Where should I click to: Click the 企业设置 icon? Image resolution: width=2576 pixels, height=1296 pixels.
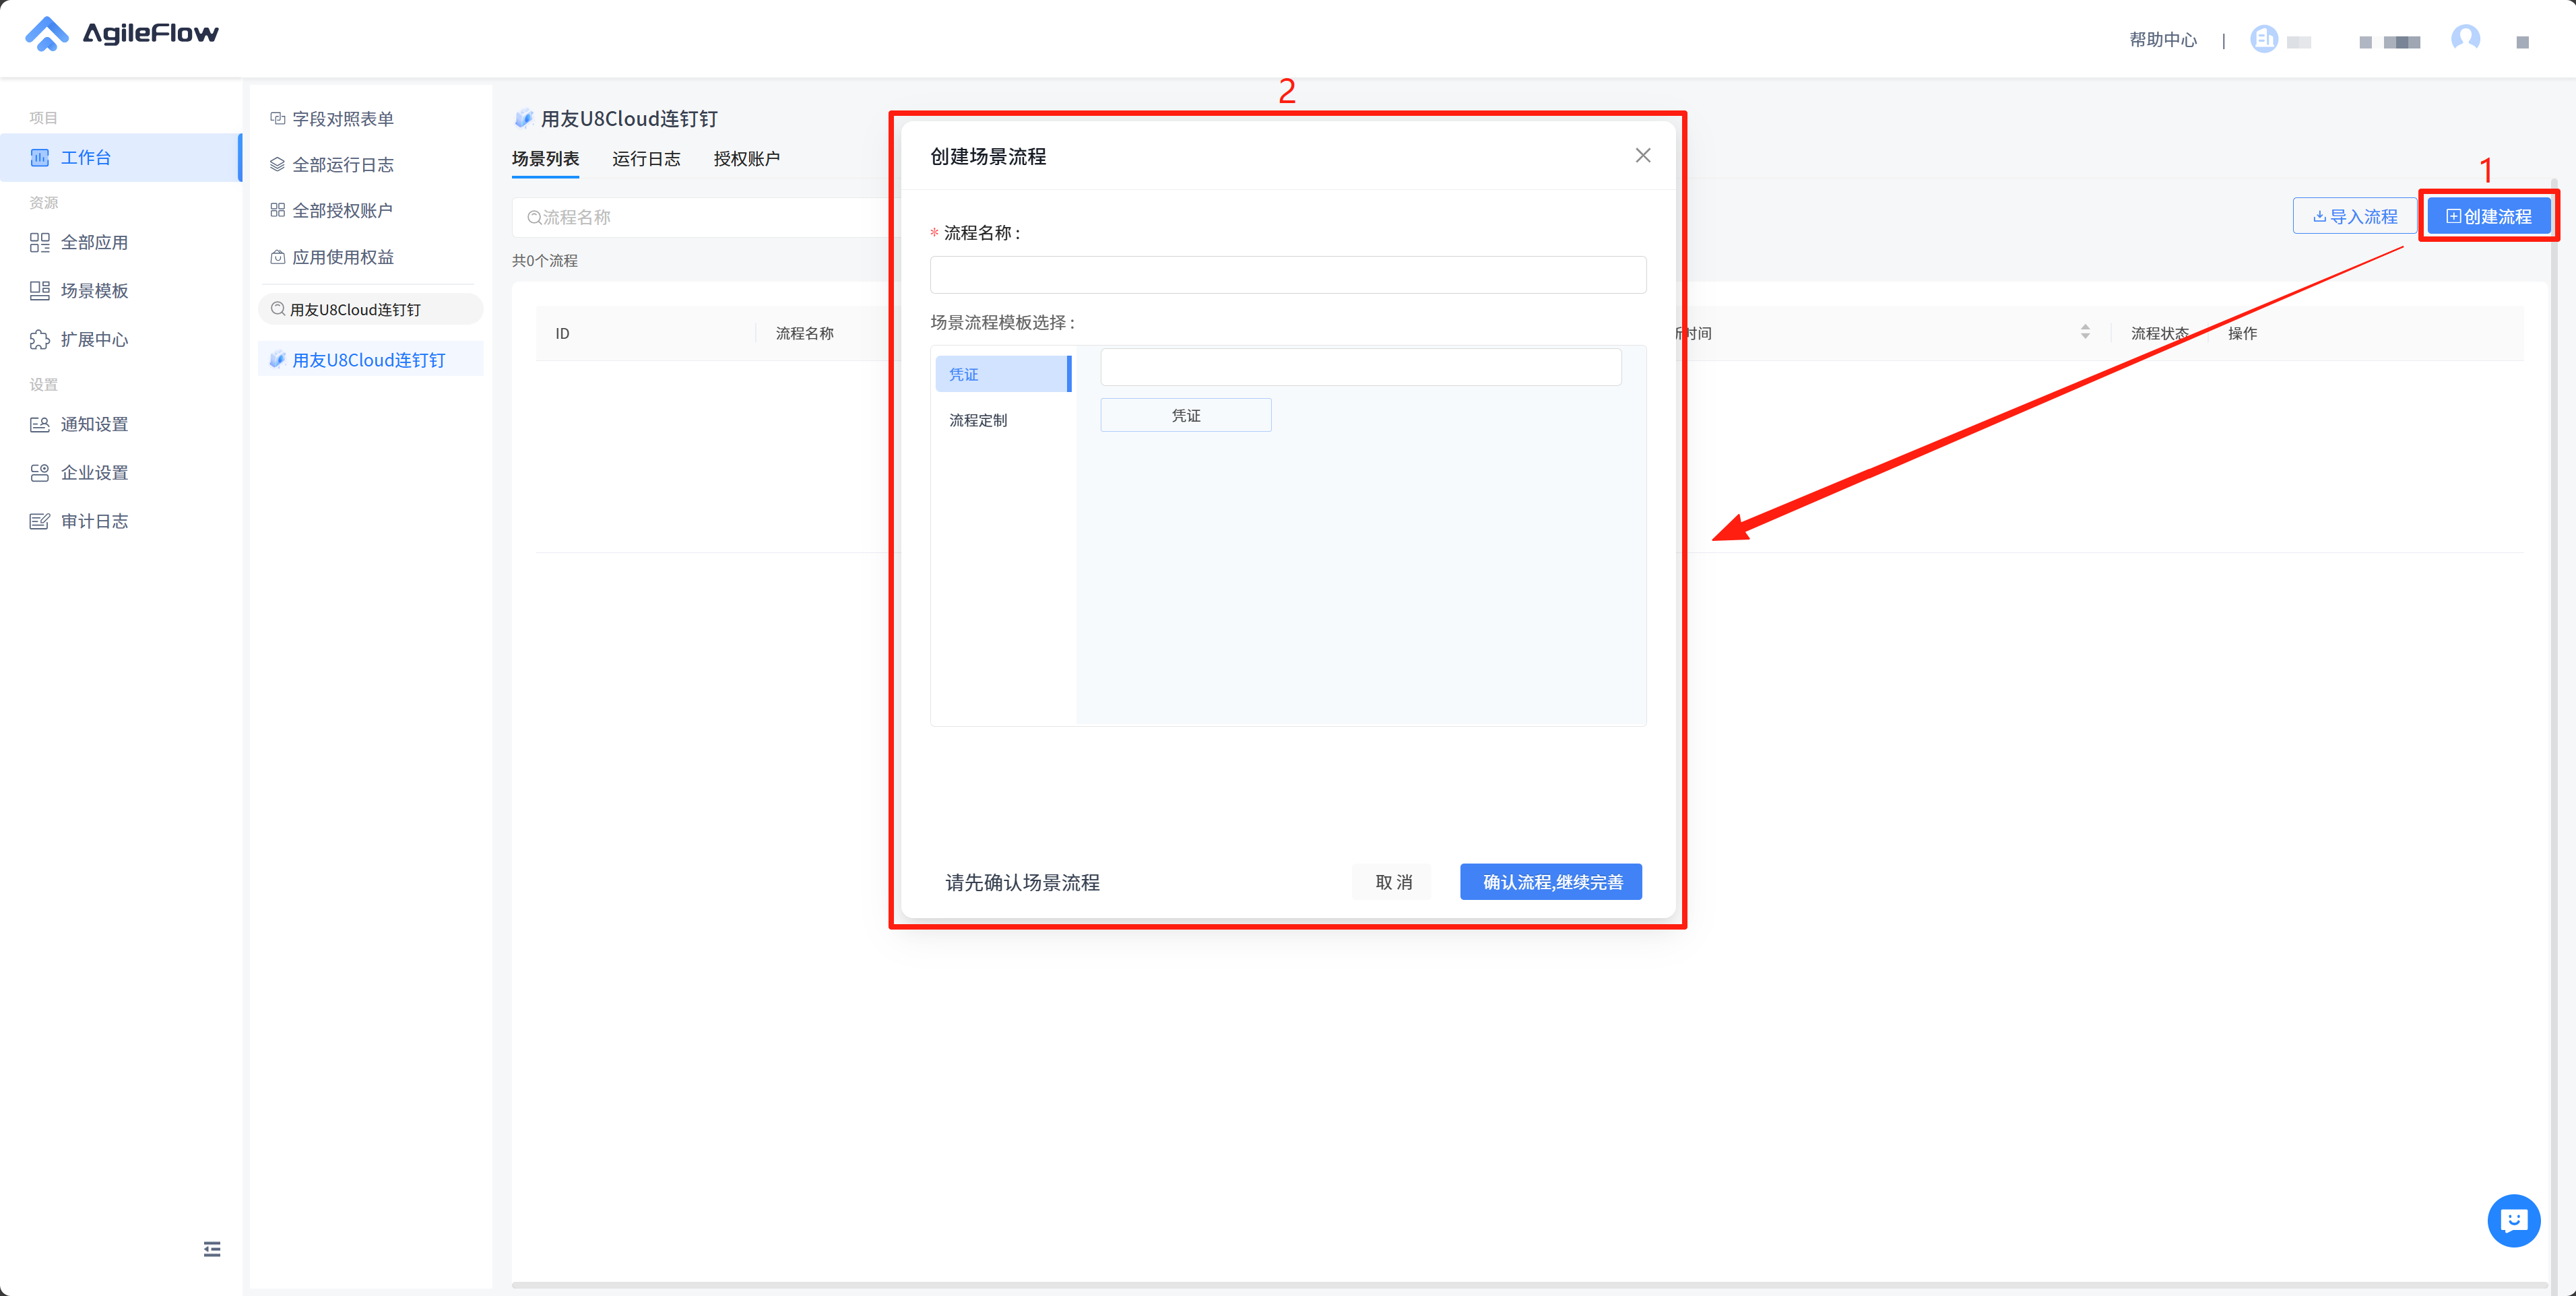point(40,472)
